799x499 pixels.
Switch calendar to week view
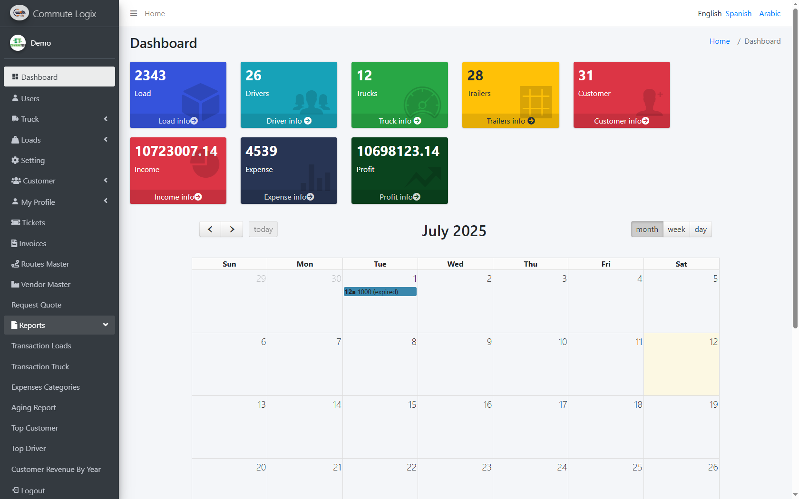pos(676,229)
